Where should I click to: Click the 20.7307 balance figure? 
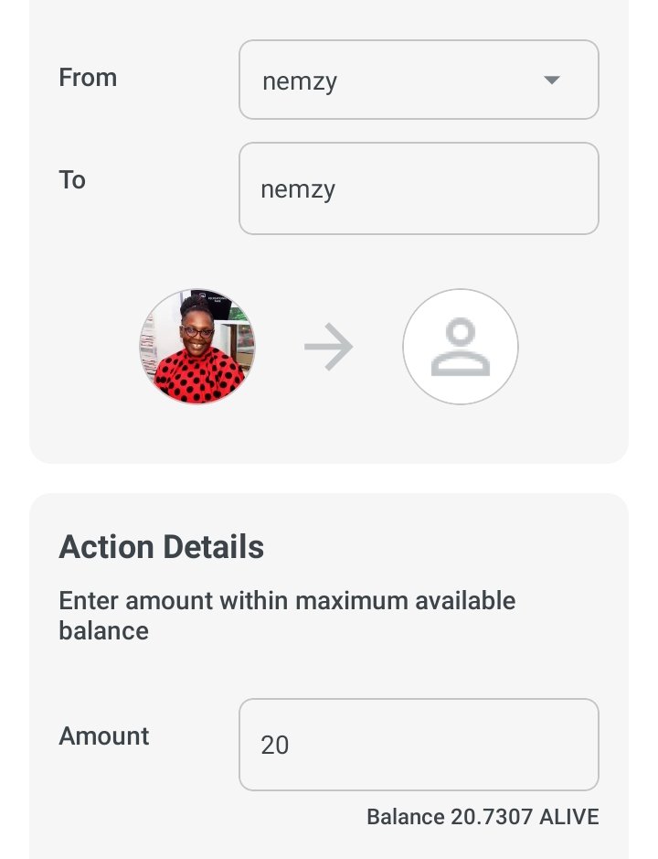click(x=492, y=817)
